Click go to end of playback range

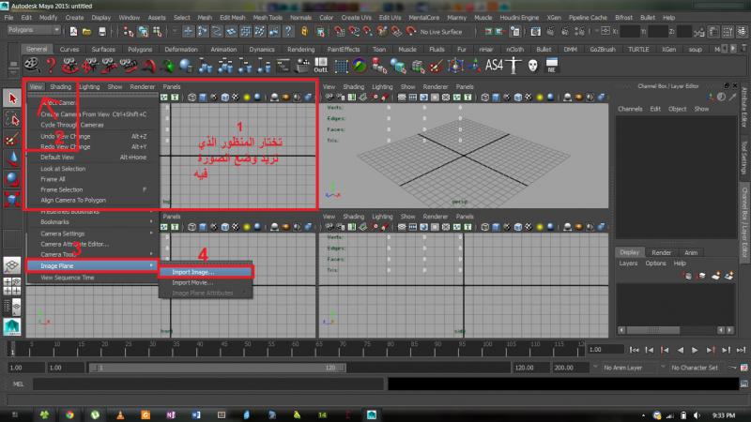tap(742, 350)
